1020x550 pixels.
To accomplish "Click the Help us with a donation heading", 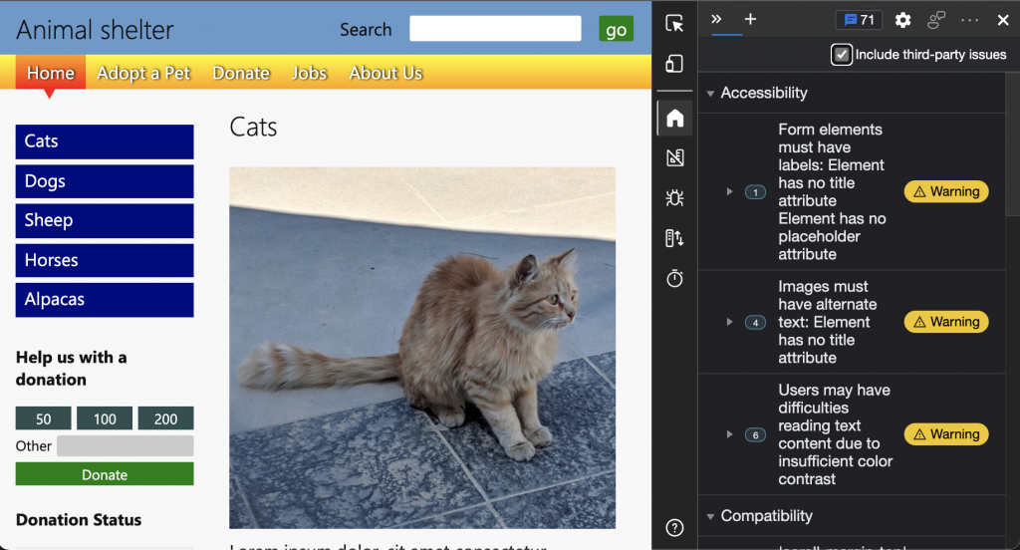I will [x=72, y=369].
